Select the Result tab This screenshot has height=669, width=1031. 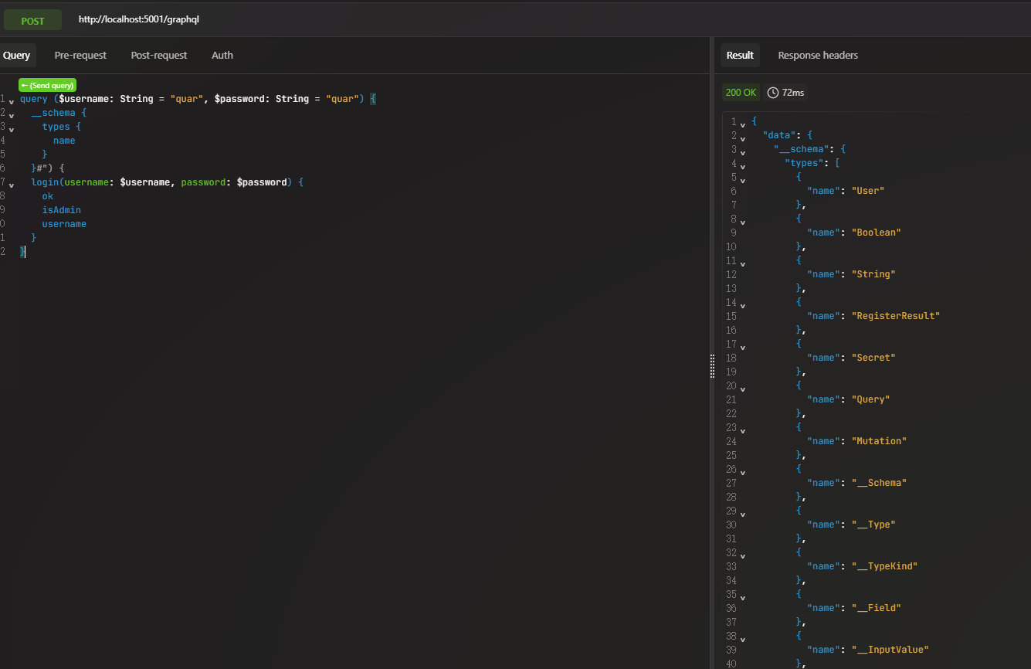coord(740,56)
